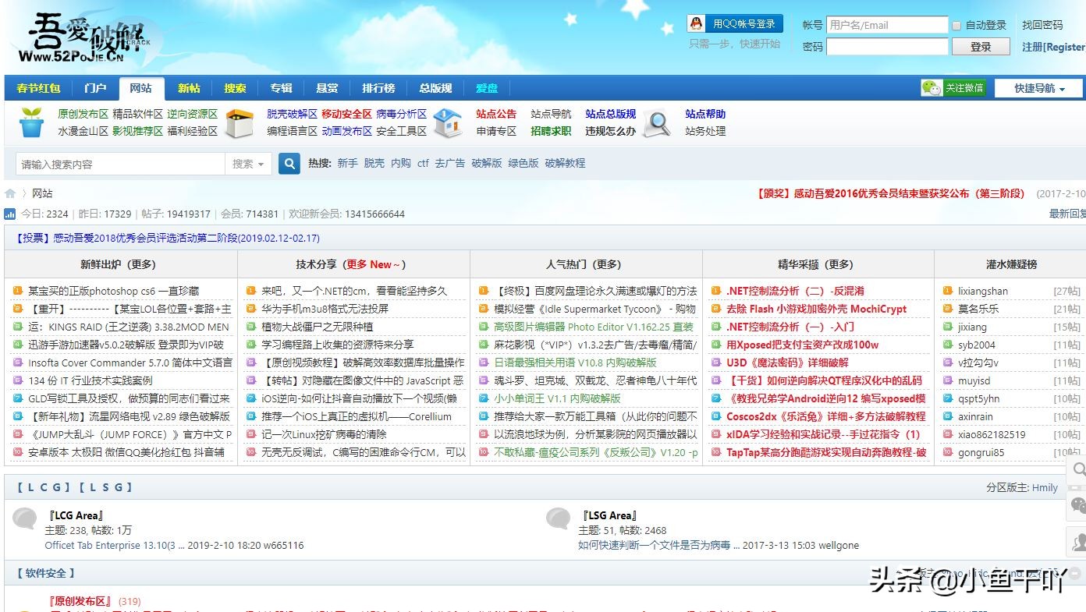Expand the 搜索 type dropdown
This screenshot has width=1086, height=612.
pyautogui.click(x=248, y=164)
